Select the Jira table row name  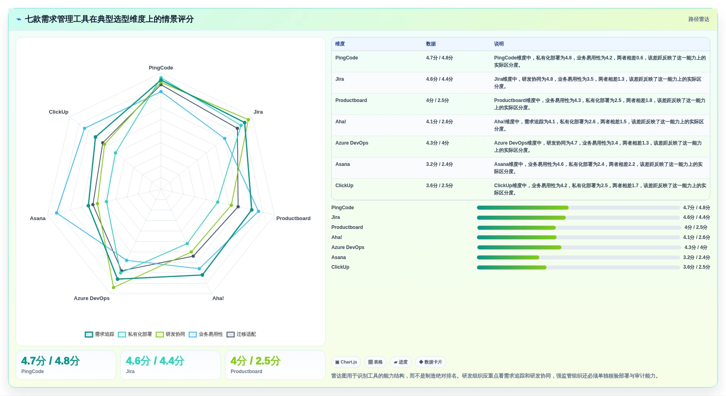point(340,79)
